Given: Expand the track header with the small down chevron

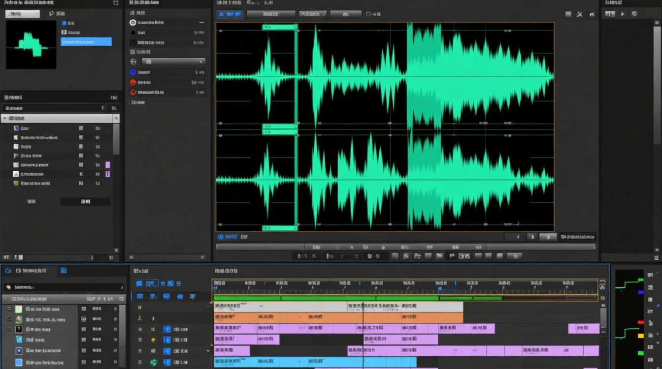Looking at the screenshot, I should [208, 351].
